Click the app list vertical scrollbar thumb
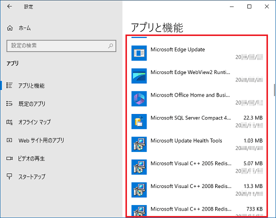The image size is (276, 218). pyautogui.click(x=274, y=90)
